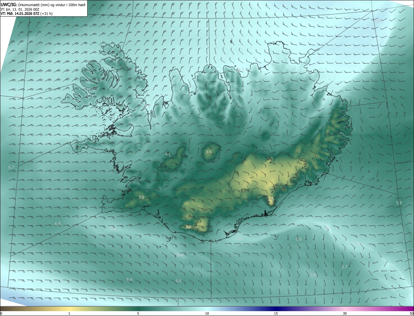Click the 0 tick label on the color scale
414x316 pixels.
click(1, 313)
